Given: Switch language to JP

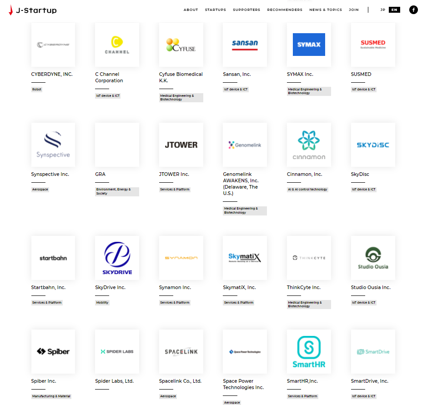Looking at the screenshot, I should coord(382,10).
